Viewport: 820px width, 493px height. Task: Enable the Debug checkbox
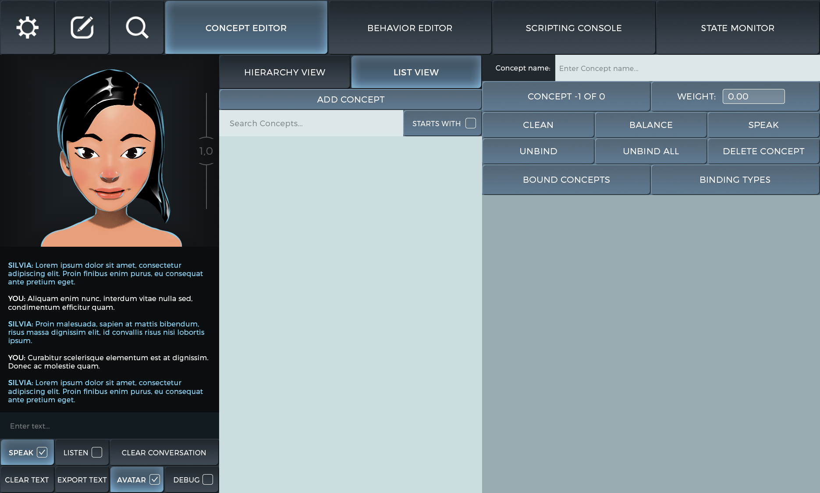click(x=208, y=479)
